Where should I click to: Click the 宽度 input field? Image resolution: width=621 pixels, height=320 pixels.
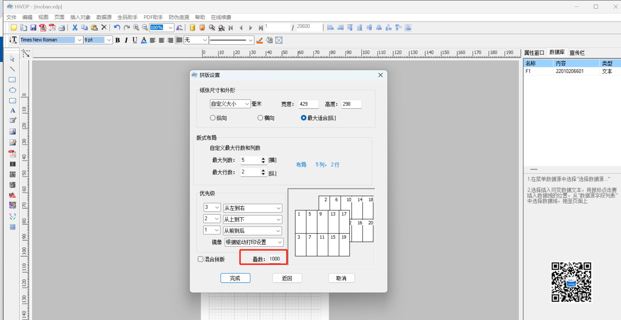[x=308, y=104]
